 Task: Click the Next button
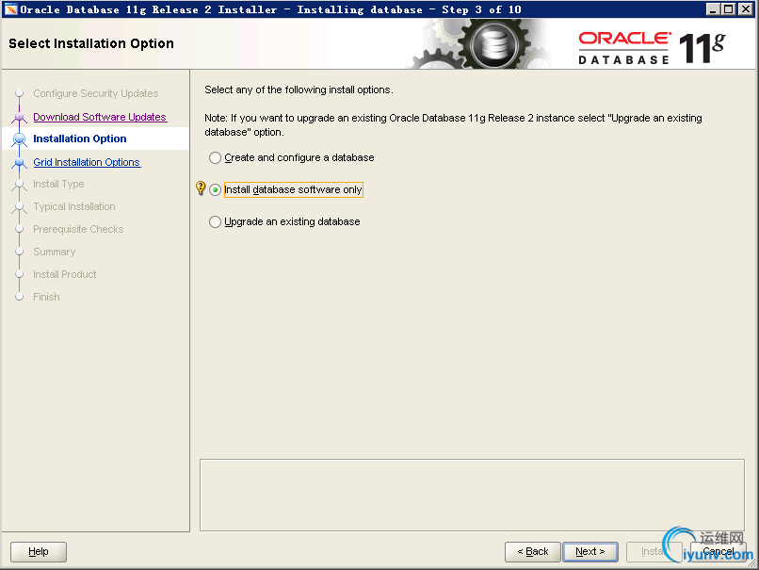(590, 551)
